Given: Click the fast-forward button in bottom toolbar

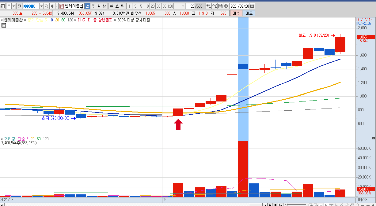Looking at the screenshot, I should point(281,204).
